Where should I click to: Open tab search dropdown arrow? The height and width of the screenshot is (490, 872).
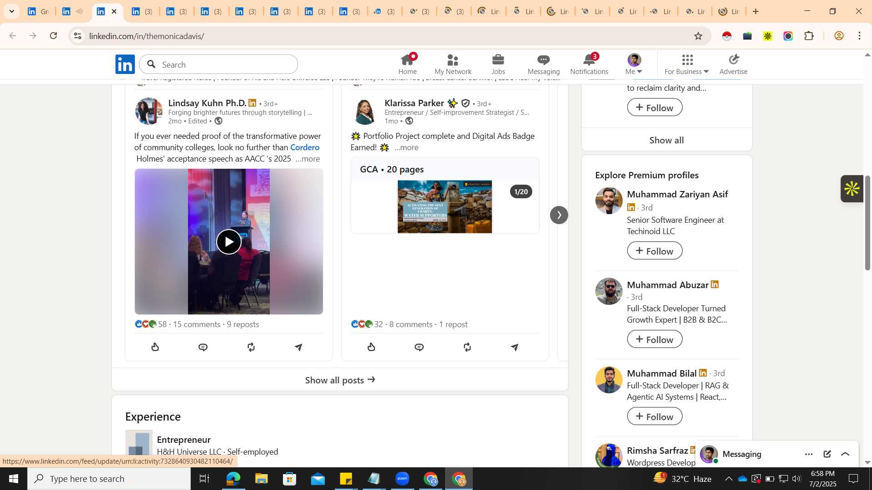[x=12, y=11]
